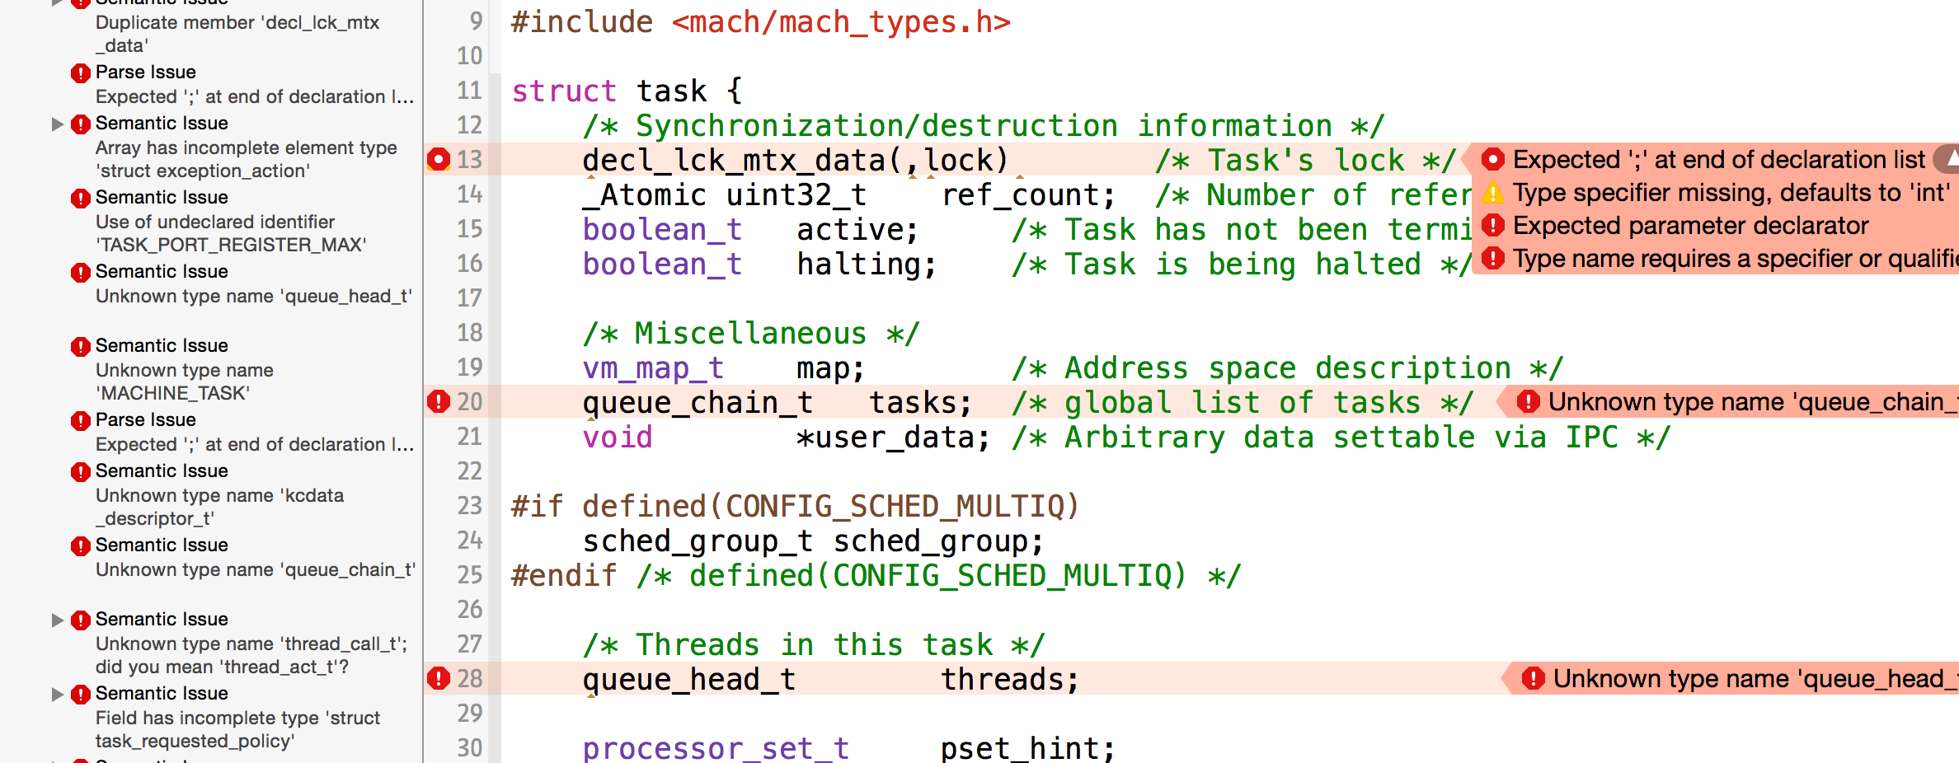Click warning icon of 'Type specifier missing' banner
Viewport: 1959px width, 763px height.
pyautogui.click(x=1492, y=193)
